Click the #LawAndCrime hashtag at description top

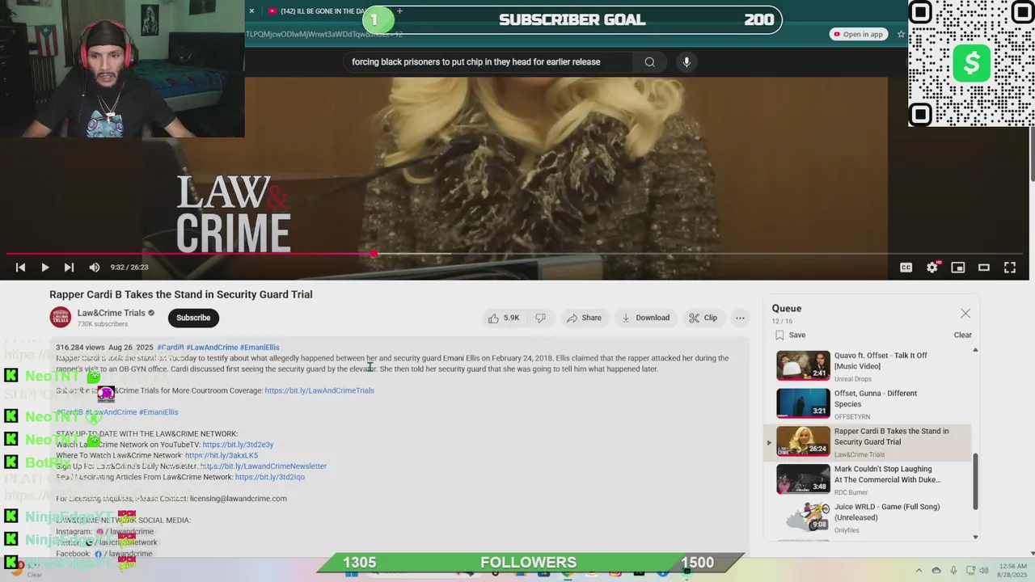pyautogui.click(x=212, y=348)
